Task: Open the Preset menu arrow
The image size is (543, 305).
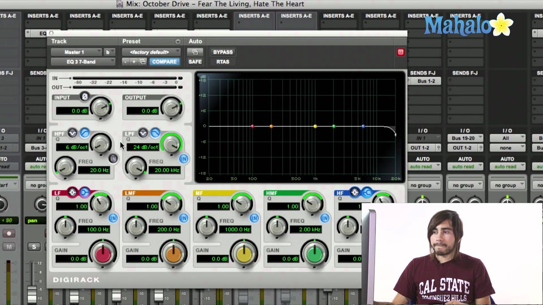Action: 178,42
